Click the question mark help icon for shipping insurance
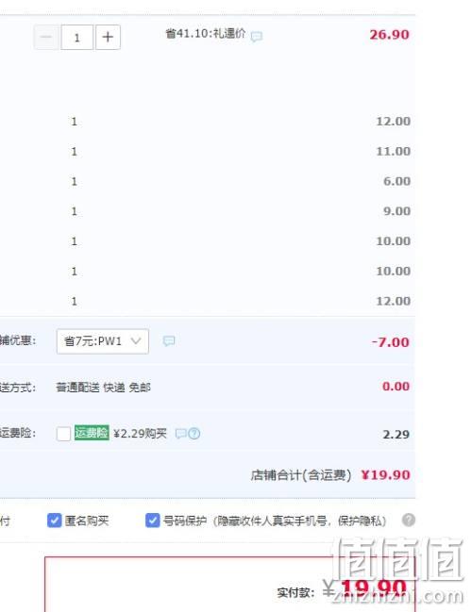The height and width of the screenshot is (612, 472). [x=194, y=434]
